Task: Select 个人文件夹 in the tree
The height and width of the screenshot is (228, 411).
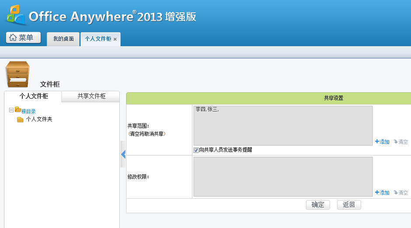Action: click(39, 119)
